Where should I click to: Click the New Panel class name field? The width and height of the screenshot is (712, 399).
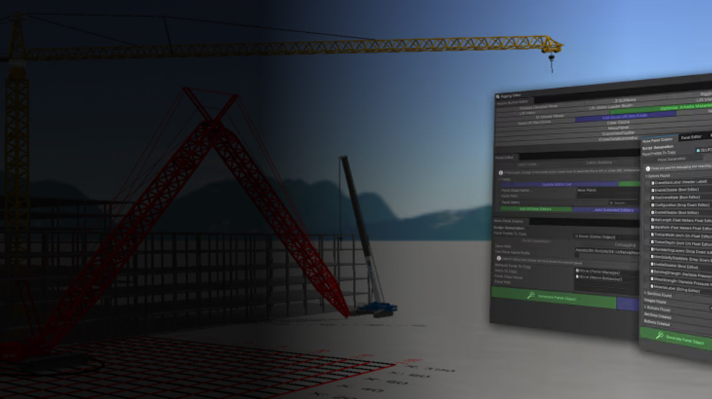(x=608, y=190)
